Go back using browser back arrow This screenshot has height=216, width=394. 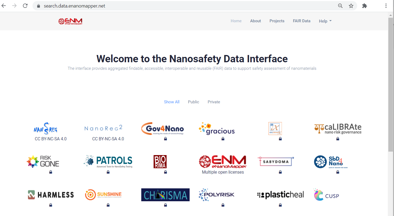4,6
